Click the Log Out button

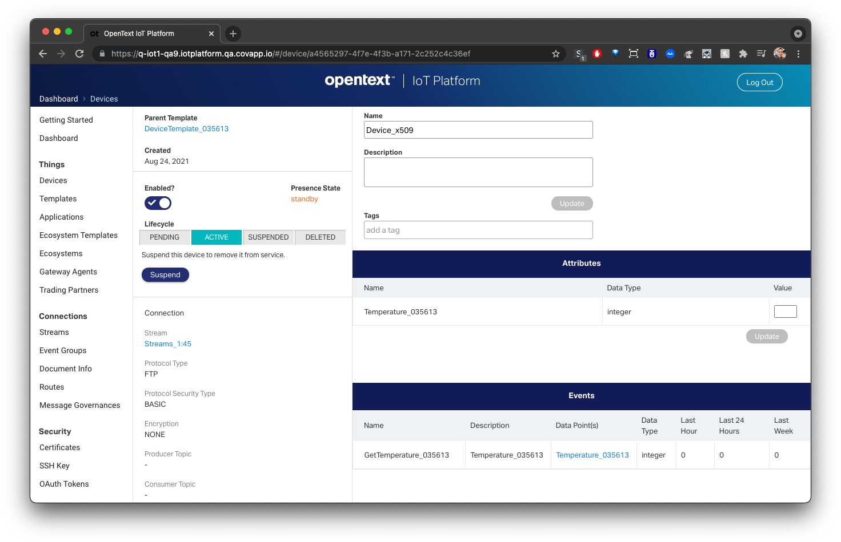coord(759,82)
